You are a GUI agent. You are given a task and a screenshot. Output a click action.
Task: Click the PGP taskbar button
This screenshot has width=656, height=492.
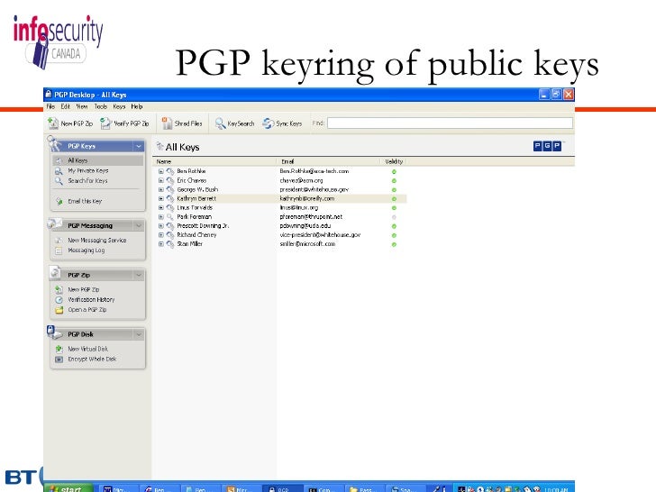282,488
